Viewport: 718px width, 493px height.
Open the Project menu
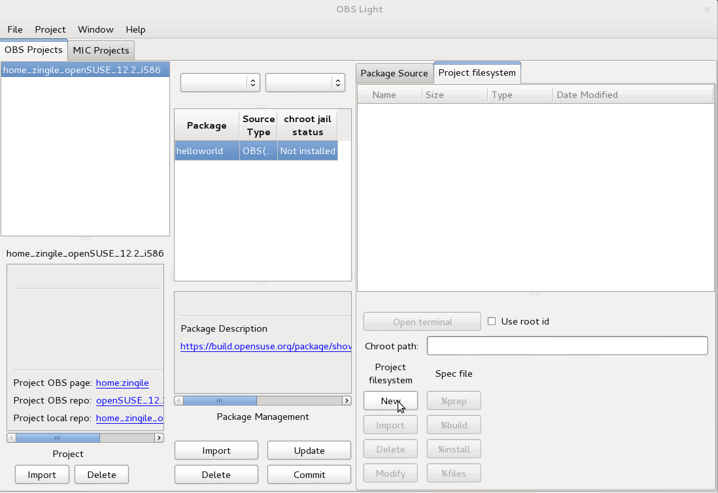pos(50,29)
